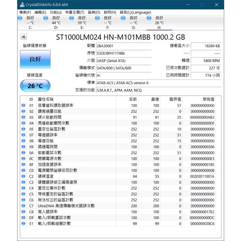The width and height of the screenshot is (241, 241).
Task: Click the status orb for 硬碟溫度 row C2
Action: [x=23, y=176]
